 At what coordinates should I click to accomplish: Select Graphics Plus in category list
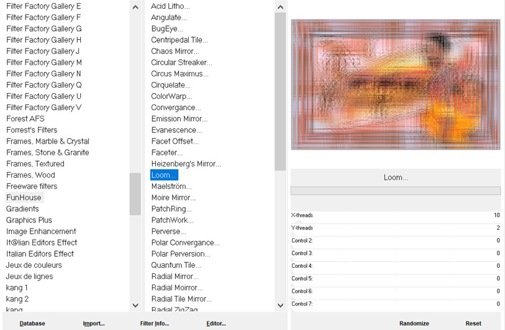(x=29, y=220)
